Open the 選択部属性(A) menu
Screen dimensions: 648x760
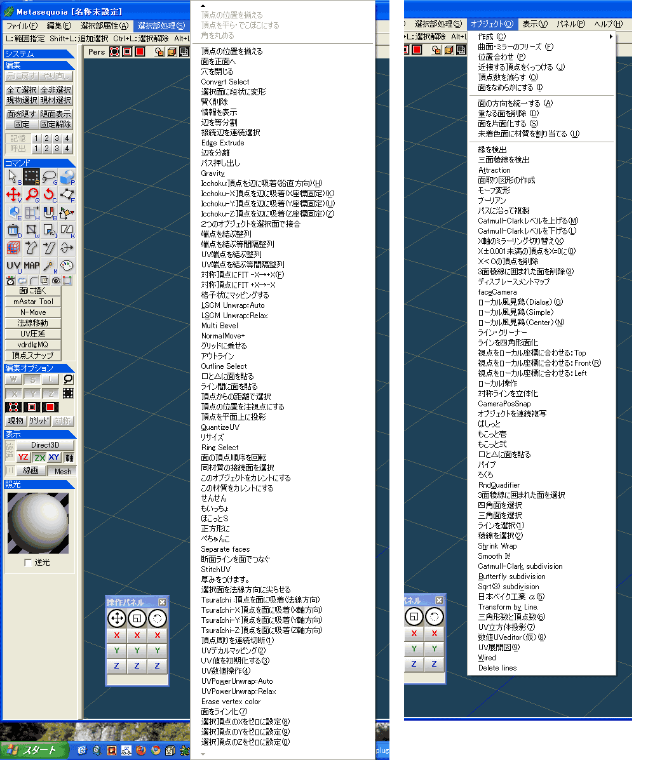[104, 25]
